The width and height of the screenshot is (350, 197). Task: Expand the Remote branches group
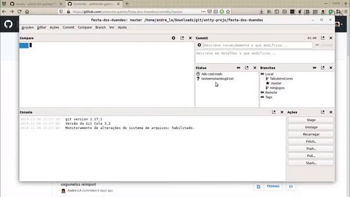click(x=262, y=92)
